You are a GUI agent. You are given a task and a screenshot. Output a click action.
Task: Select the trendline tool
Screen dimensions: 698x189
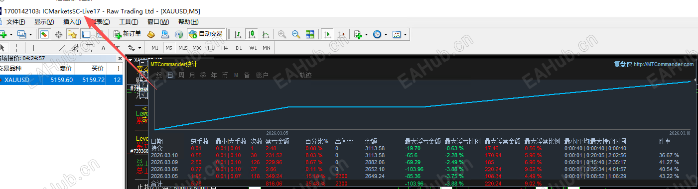[x=62, y=48]
